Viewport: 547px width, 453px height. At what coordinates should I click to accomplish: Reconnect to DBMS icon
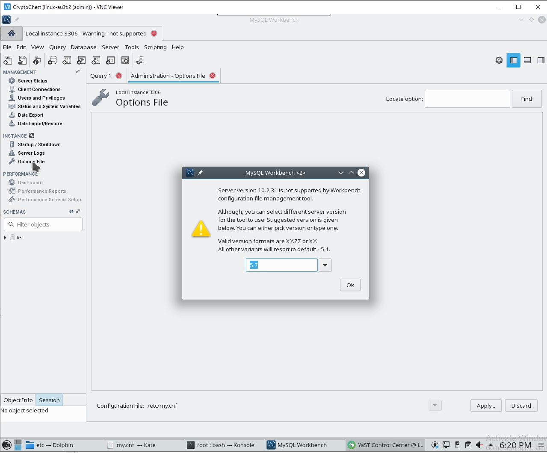tap(140, 60)
